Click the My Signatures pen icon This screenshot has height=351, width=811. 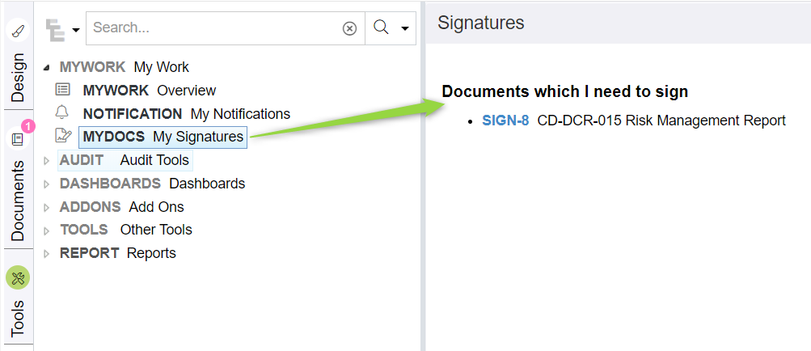pyautogui.click(x=62, y=137)
